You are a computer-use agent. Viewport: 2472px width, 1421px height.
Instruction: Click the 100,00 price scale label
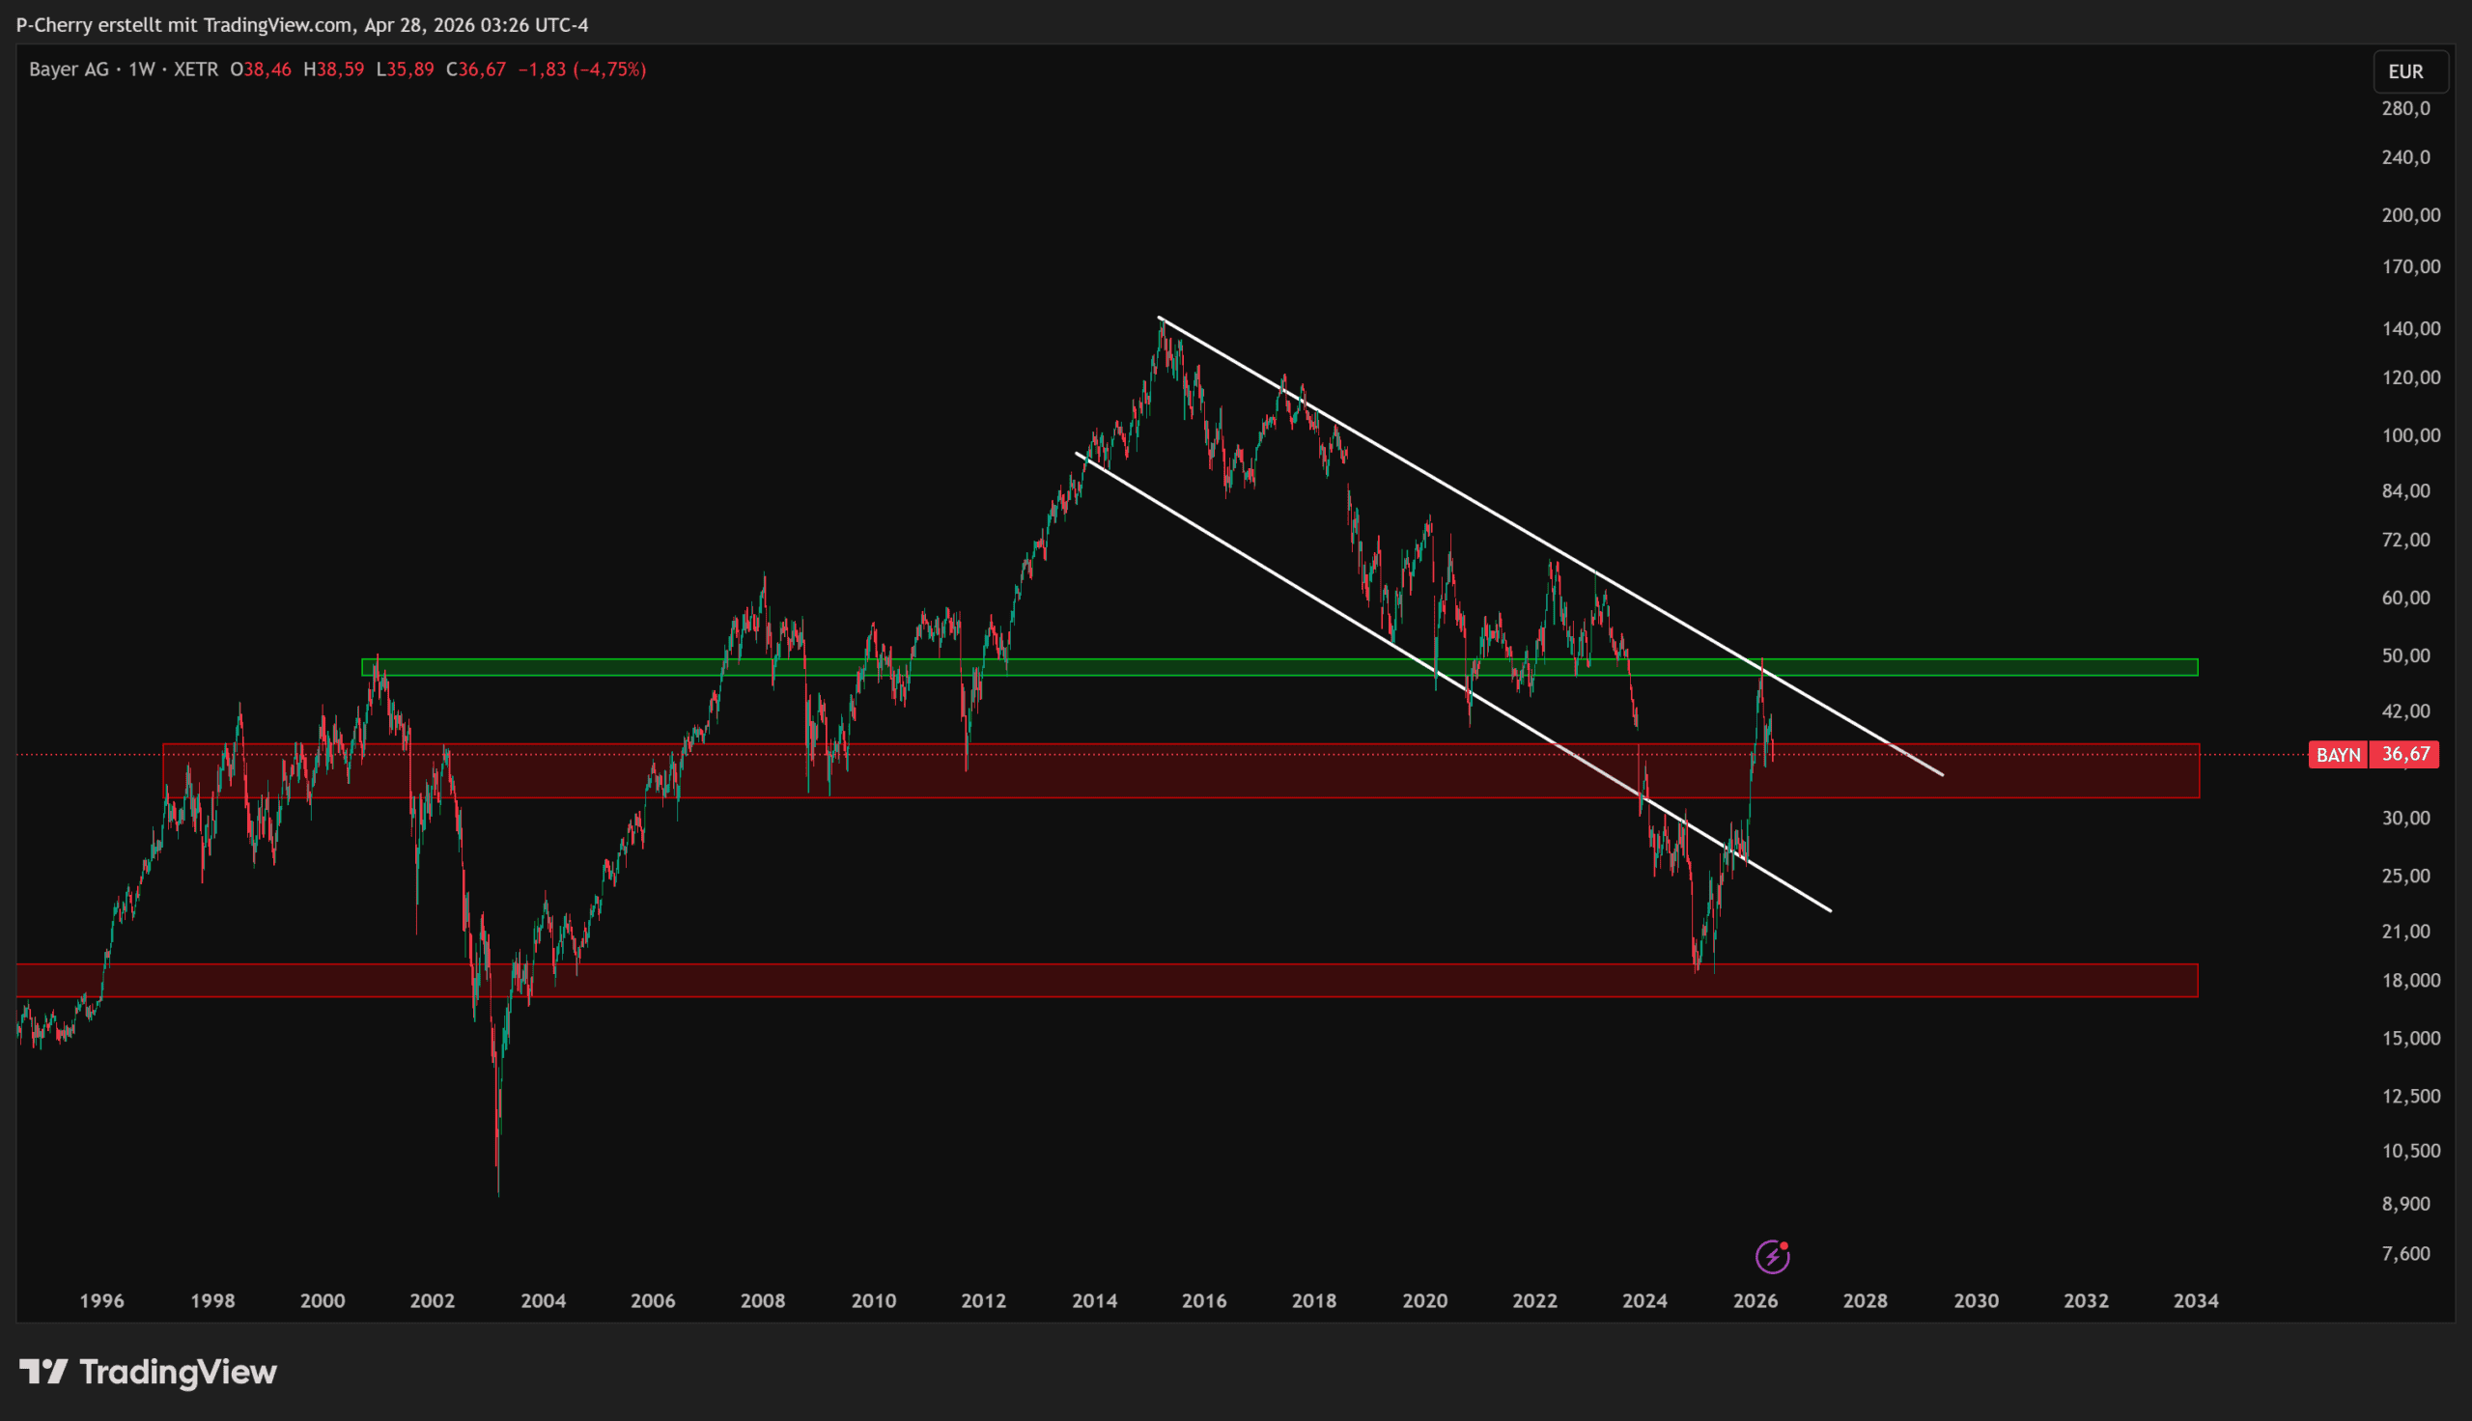[2410, 435]
